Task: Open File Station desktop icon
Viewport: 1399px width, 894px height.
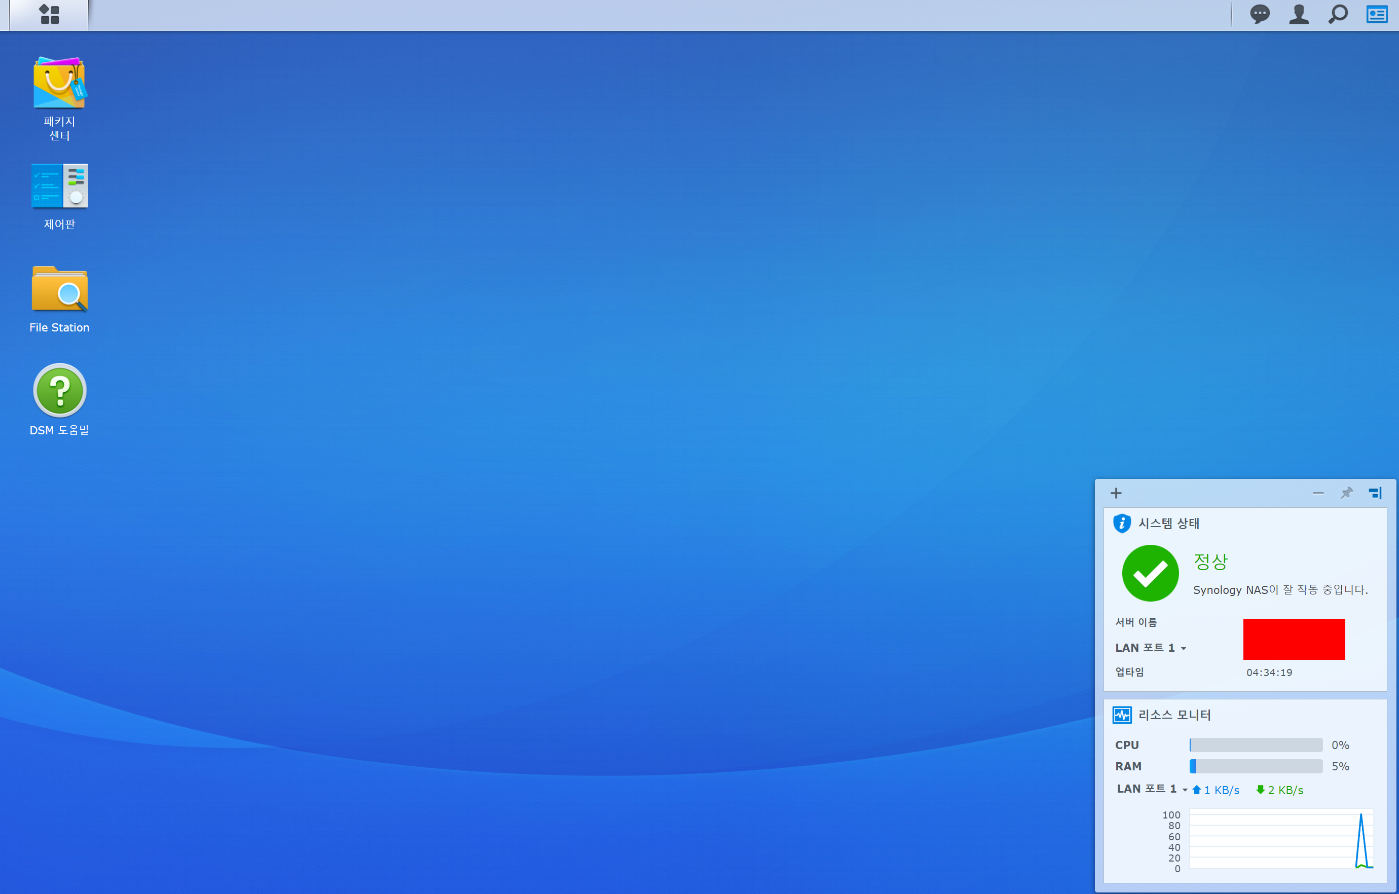Action: (x=59, y=289)
